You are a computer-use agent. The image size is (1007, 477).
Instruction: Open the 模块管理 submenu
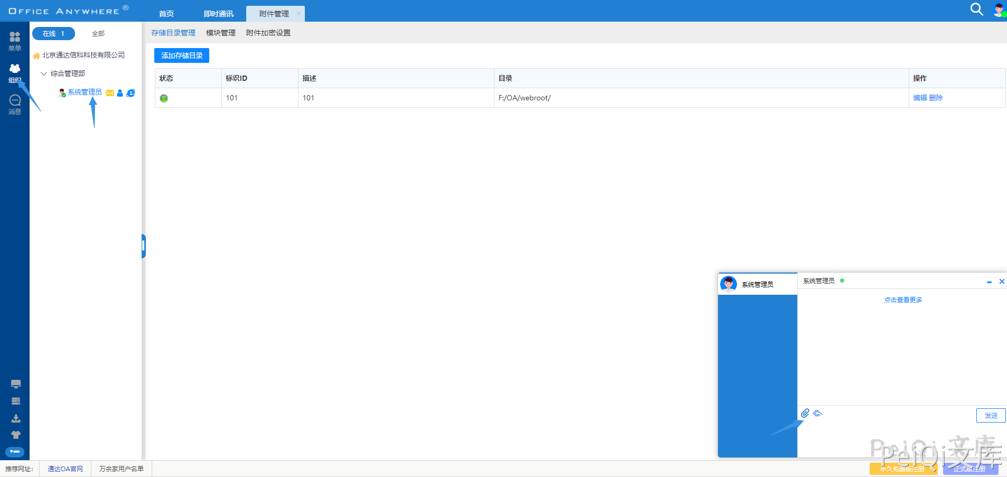tap(221, 33)
